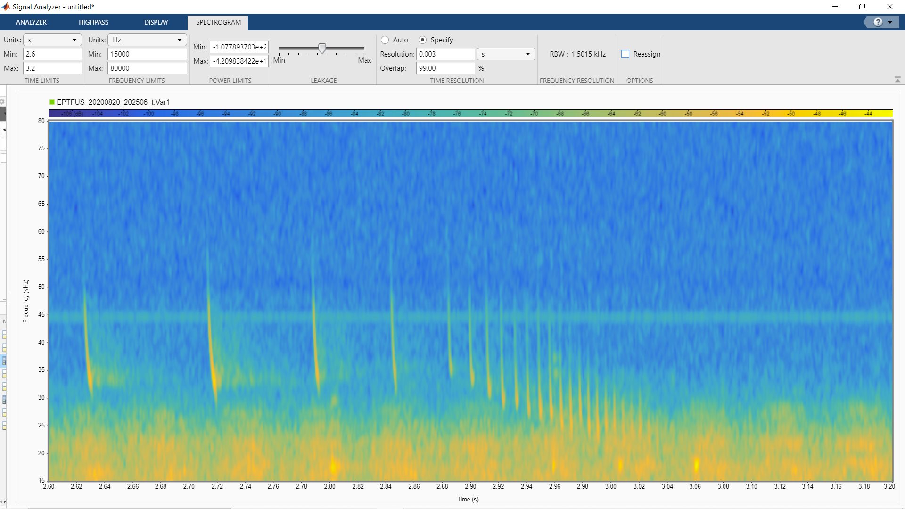Click the time Max field 3.2

(52, 68)
